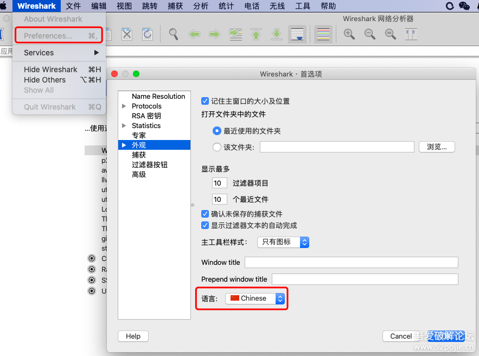The height and width of the screenshot is (356, 479).
Task: Choose Hide Wireshark from the menu
Action: 59,69
